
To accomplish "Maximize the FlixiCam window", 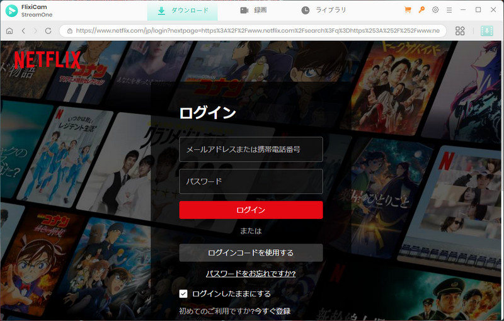I will 478,10.
